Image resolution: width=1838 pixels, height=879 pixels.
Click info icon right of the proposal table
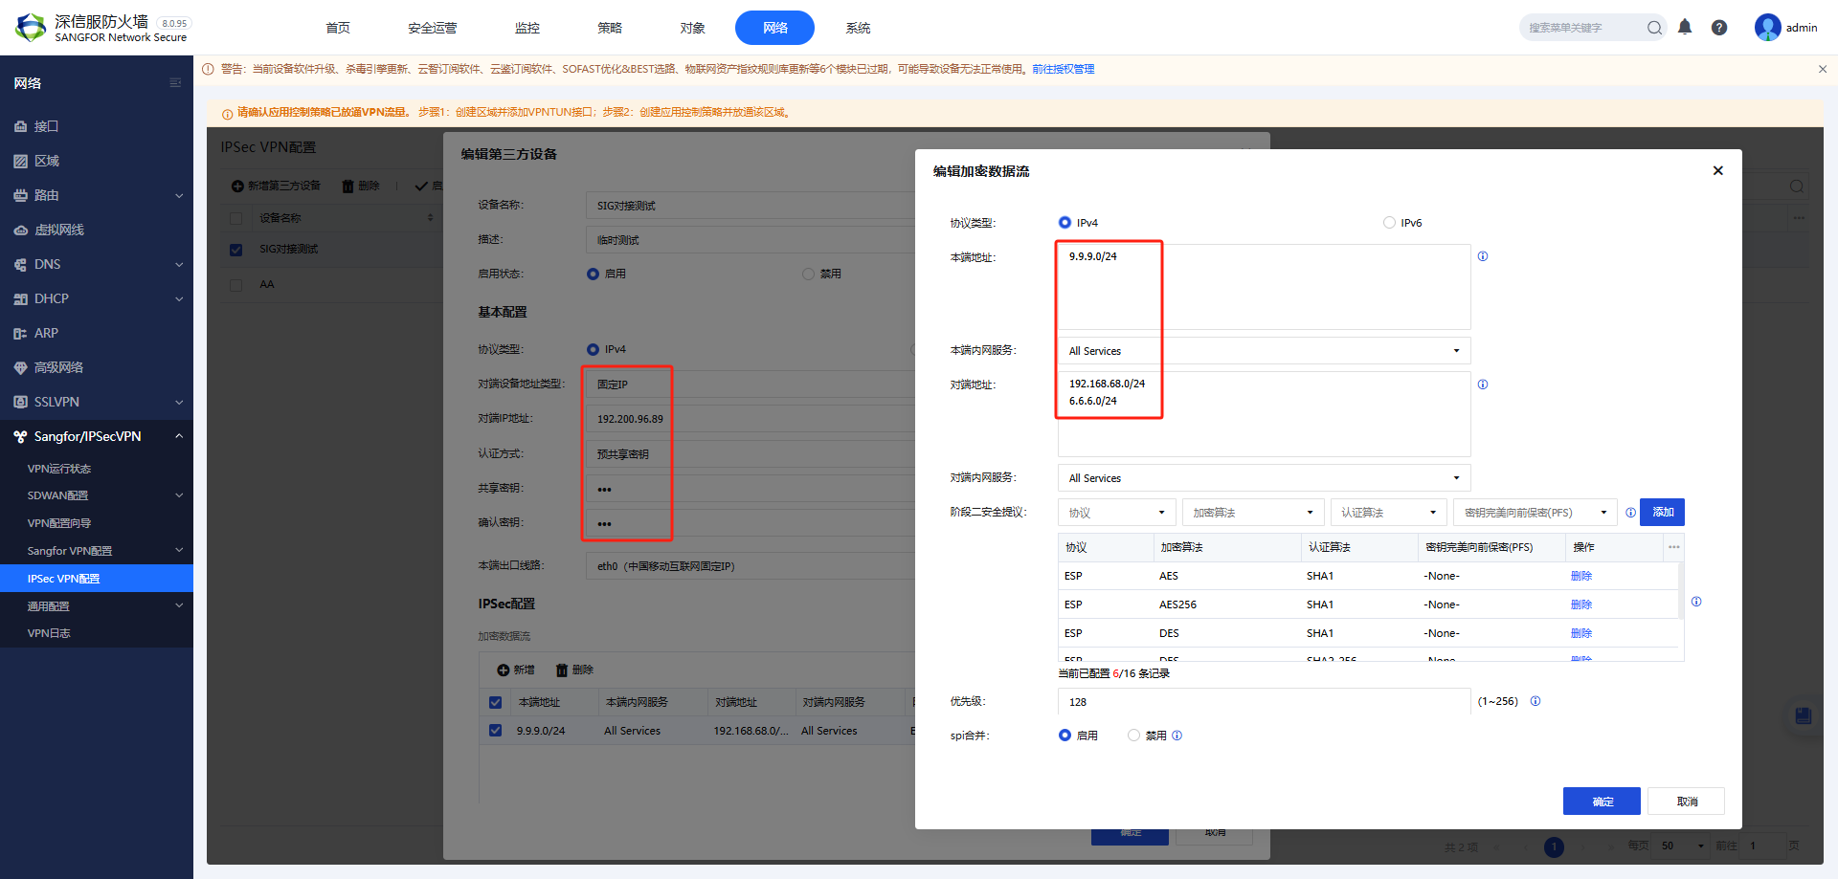pyautogui.click(x=1696, y=602)
